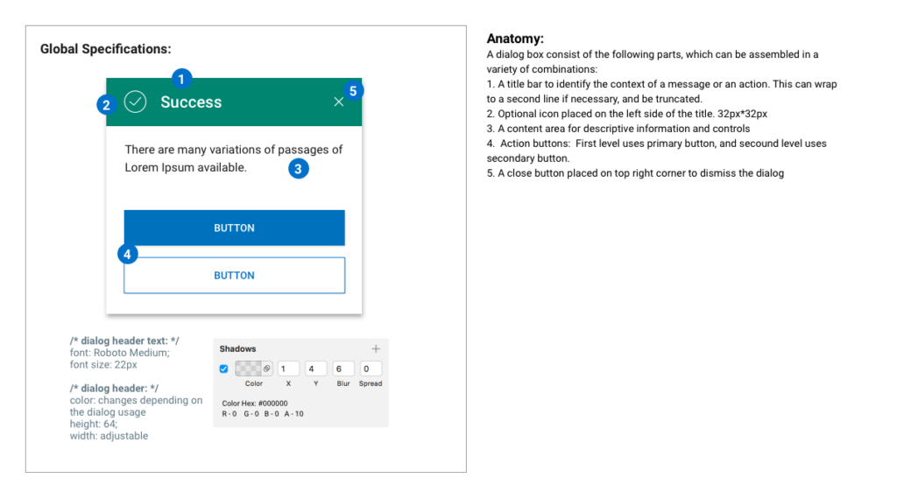Click the shadow Spread value field
Image resolution: width=897 pixels, height=492 pixels.
tap(371, 369)
